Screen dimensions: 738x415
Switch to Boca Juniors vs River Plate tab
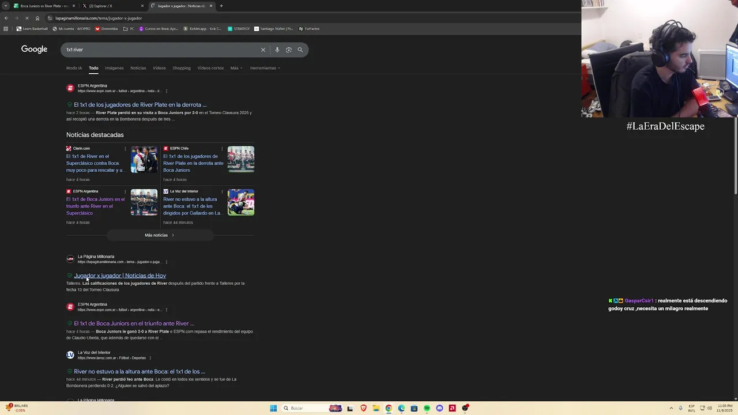[x=44, y=6]
